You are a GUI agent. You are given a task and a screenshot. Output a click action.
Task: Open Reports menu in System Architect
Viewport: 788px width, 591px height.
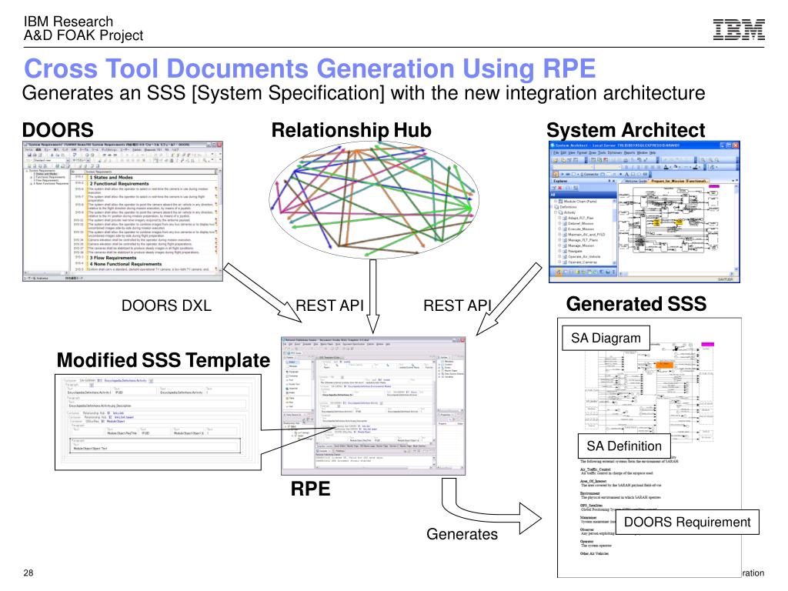629,153
